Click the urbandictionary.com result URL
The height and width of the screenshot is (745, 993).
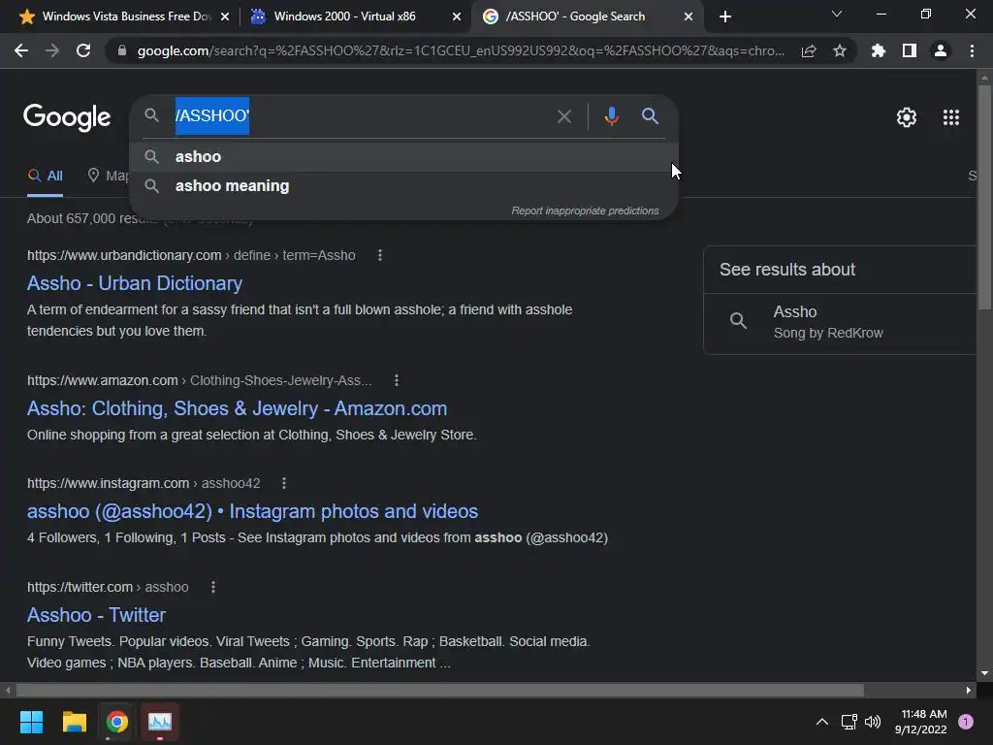(x=191, y=255)
